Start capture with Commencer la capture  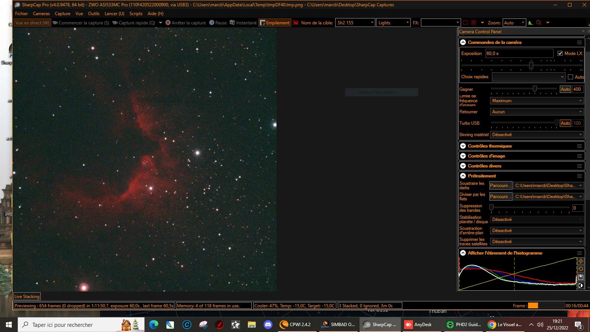click(81, 23)
